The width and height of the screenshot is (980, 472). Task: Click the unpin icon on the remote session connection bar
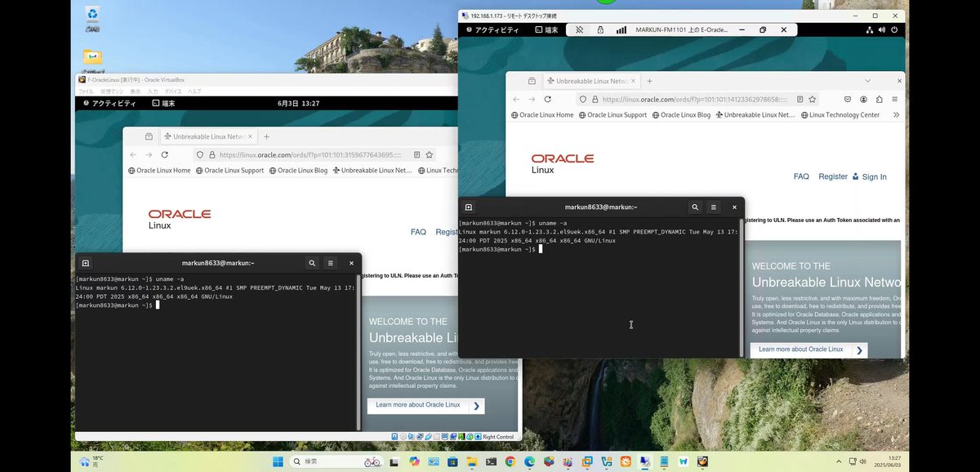(x=579, y=29)
